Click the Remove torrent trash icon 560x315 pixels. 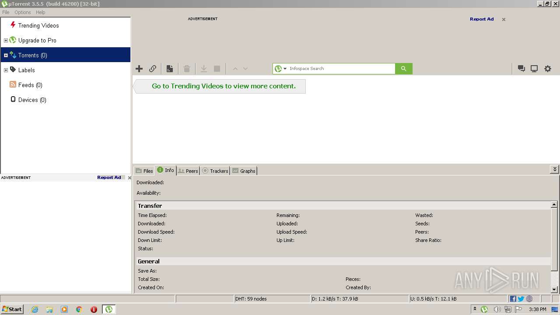(187, 69)
